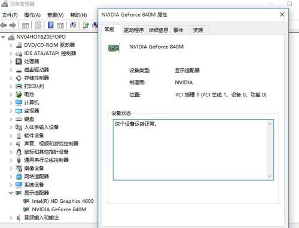299x228 pixels.
Task: Click inside the 设备状态 text box
Action: 193,150
